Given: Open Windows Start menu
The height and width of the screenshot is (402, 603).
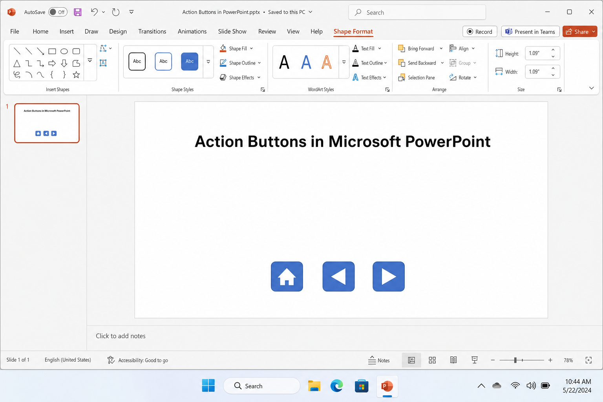Looking at the screenshot, I should (x=208, y=386).
